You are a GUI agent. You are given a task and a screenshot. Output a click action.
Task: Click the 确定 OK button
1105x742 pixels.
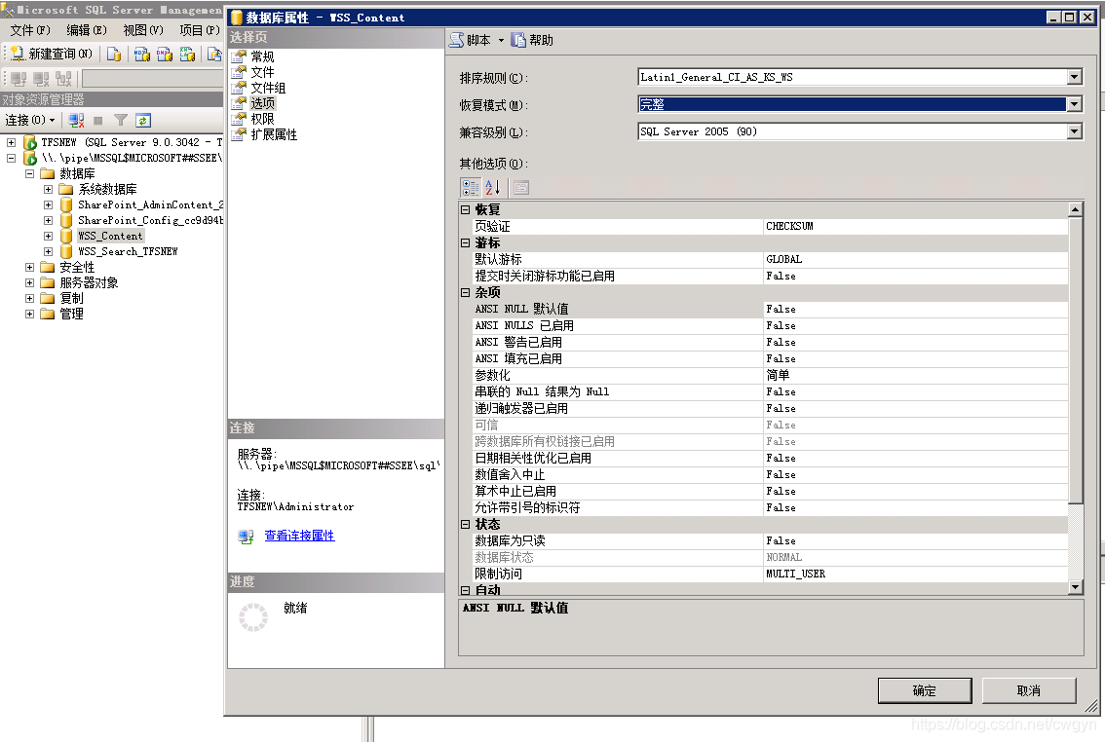click(x=925, y=690)
